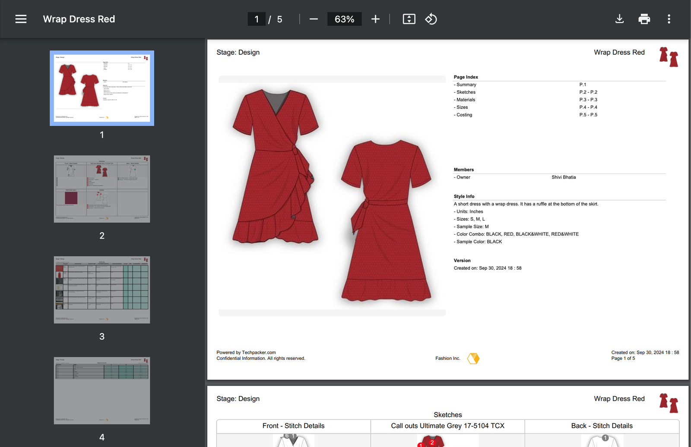Open the Materials entry in Page Index

point(466,100)
